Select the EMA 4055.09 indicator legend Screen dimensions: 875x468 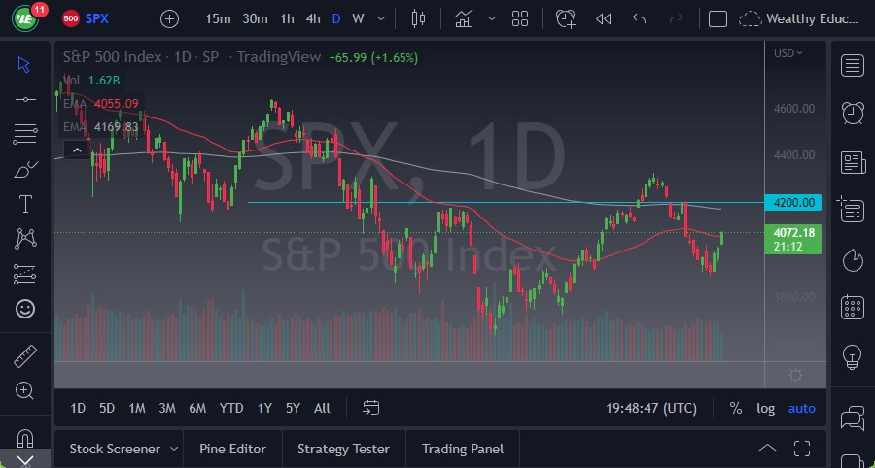(100, 104)
